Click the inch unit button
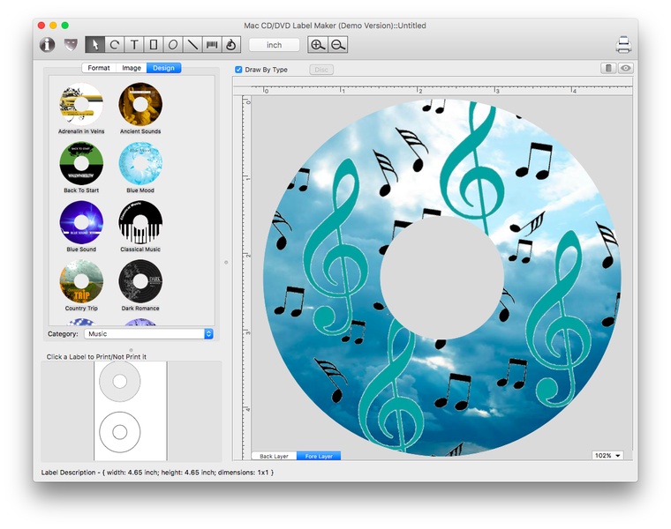The image size is (671, 529). coord(275,44)
